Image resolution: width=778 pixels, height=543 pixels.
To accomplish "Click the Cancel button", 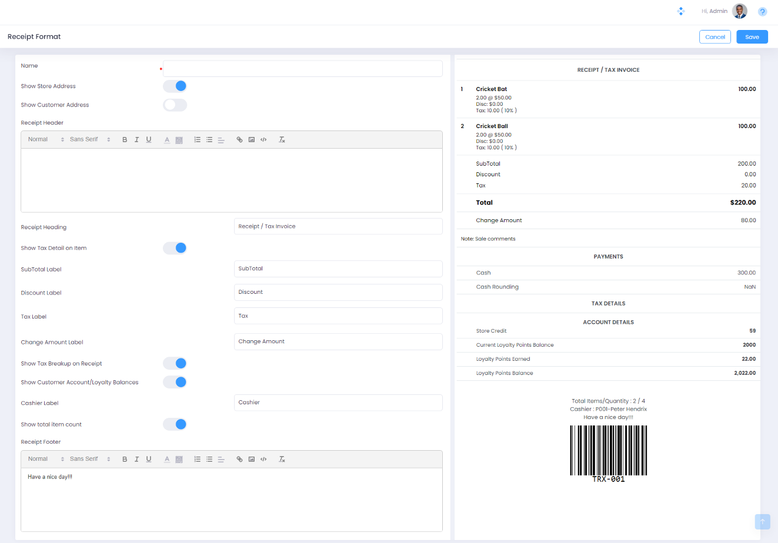I will pos(715,37).
